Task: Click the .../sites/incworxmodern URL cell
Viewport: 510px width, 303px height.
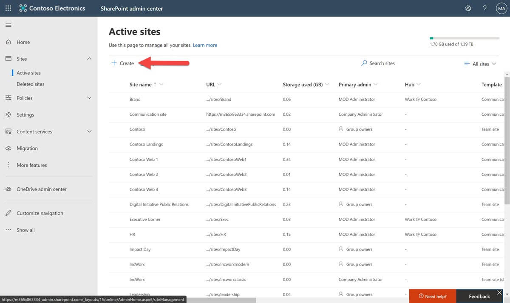Action: tap(227, 265)
